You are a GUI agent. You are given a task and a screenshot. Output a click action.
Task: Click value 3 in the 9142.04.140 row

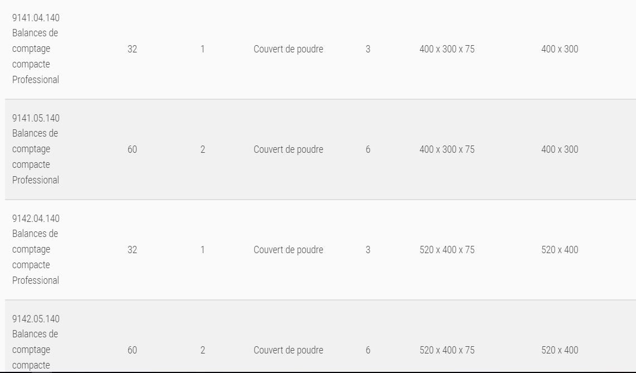(368, 250)
